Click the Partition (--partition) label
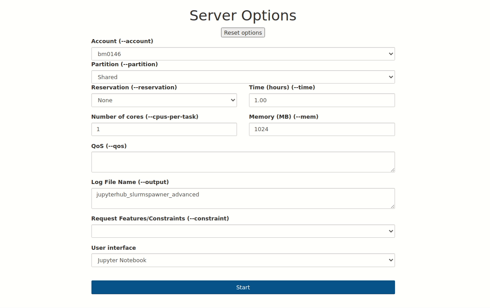490x308 pixels. 124,64
